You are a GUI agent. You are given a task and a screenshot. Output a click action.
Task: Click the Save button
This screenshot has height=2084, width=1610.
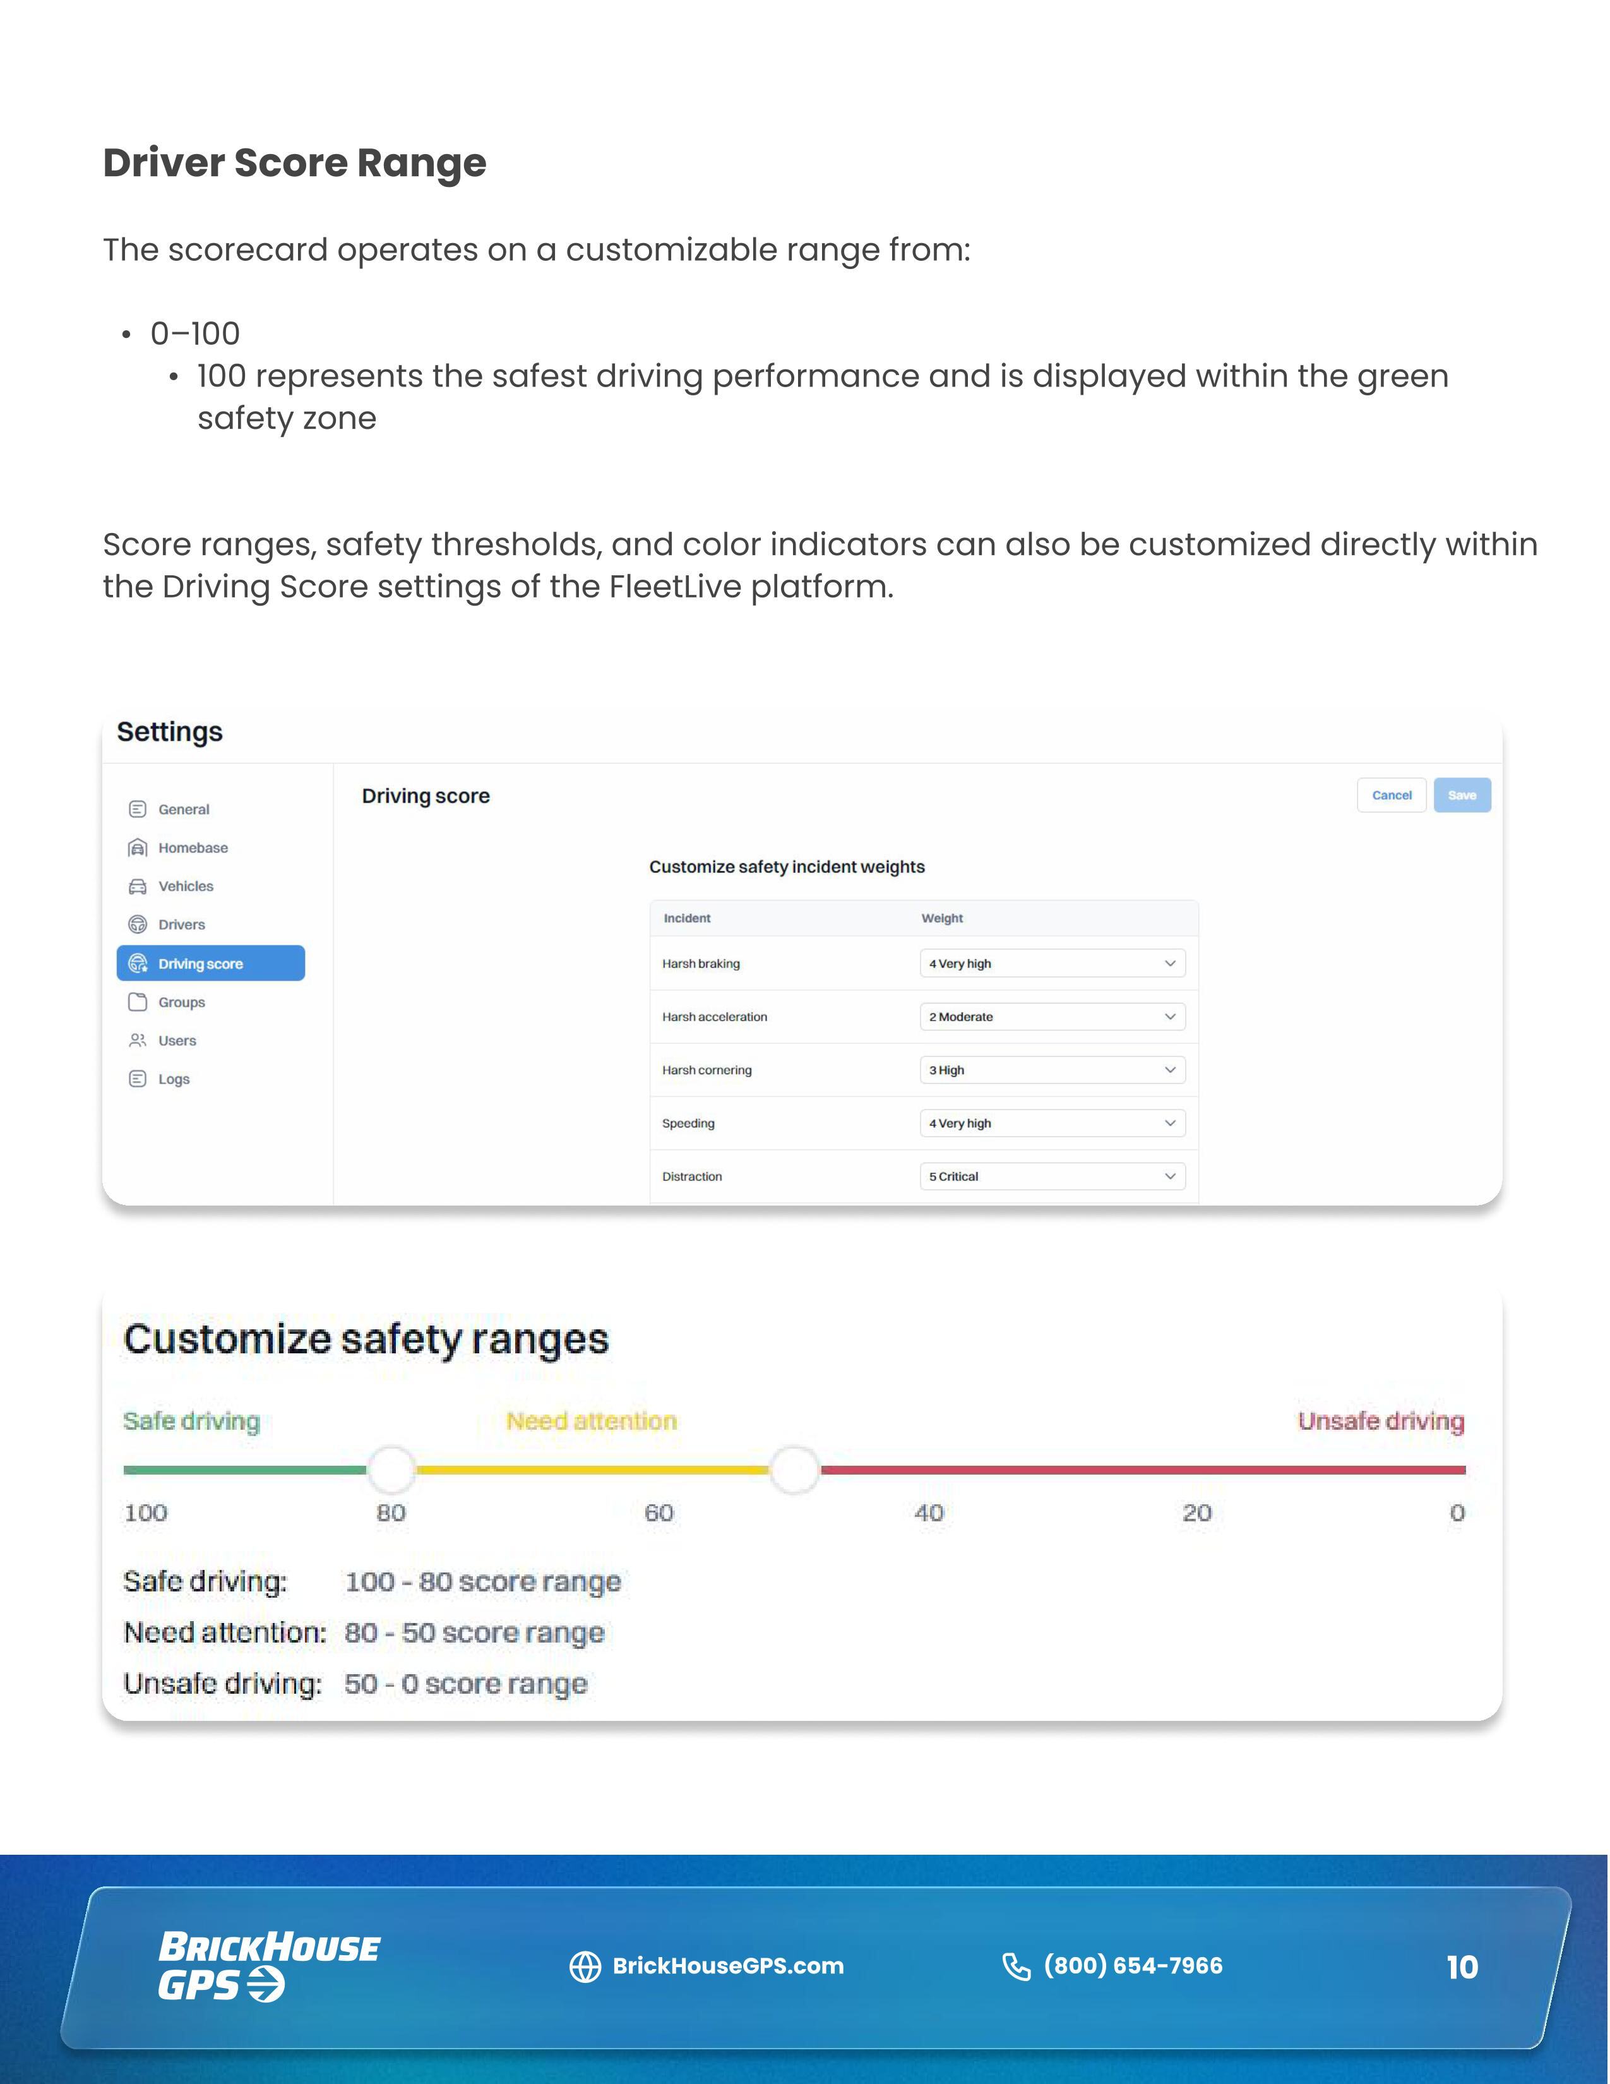click(x=1462, y=796)
